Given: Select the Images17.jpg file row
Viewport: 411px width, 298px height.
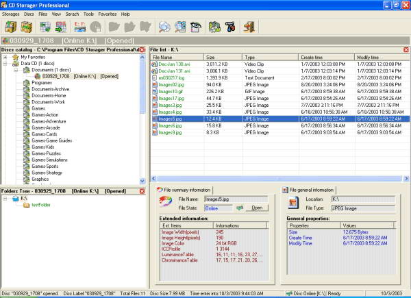Looking at the screenshot, I should (x=280, y=98).
